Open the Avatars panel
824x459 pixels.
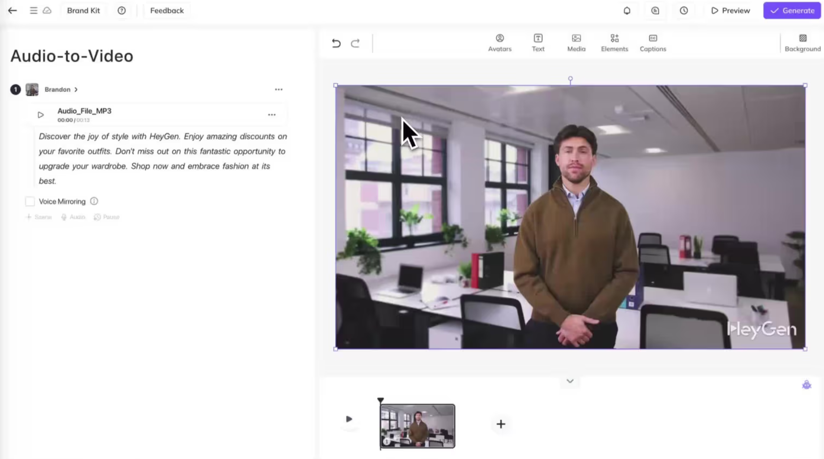499,43
